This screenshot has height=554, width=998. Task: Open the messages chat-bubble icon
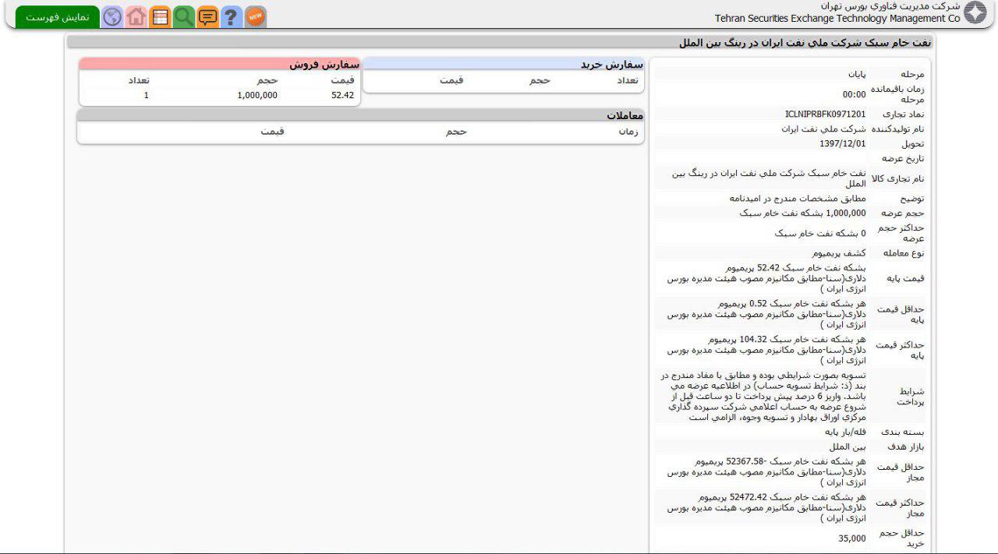[207, 16]
